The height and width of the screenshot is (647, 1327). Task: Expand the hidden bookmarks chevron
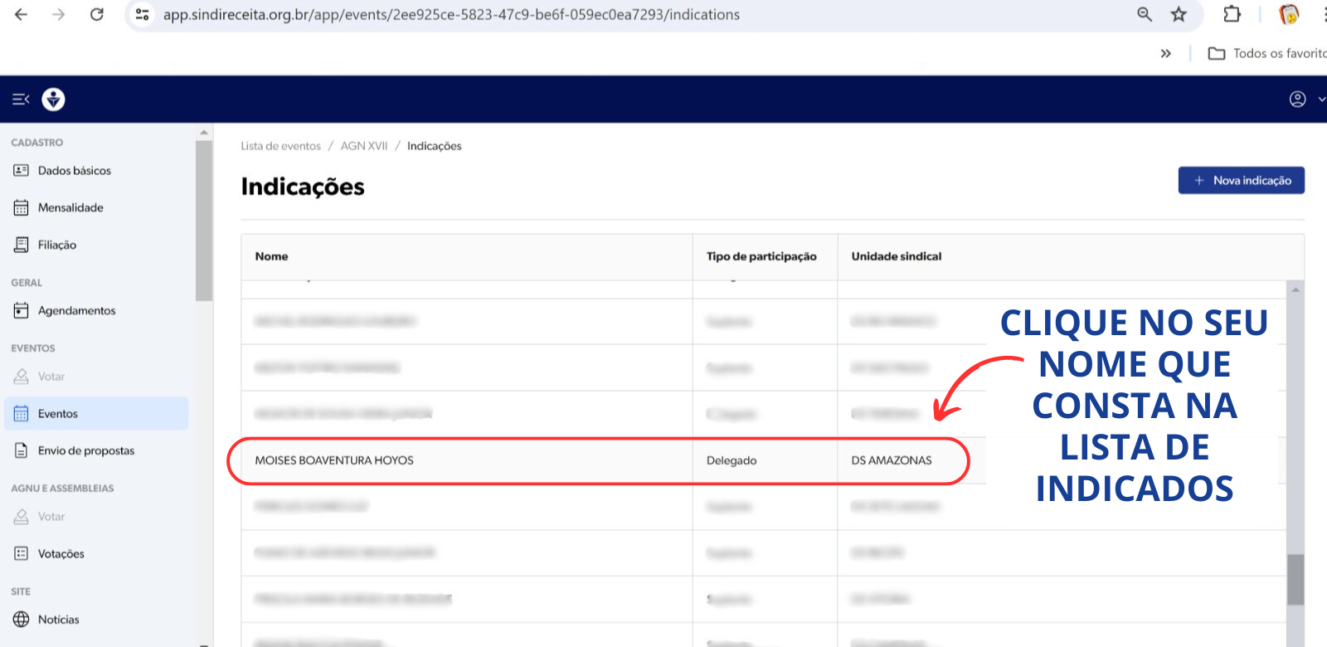[1165, 54]
